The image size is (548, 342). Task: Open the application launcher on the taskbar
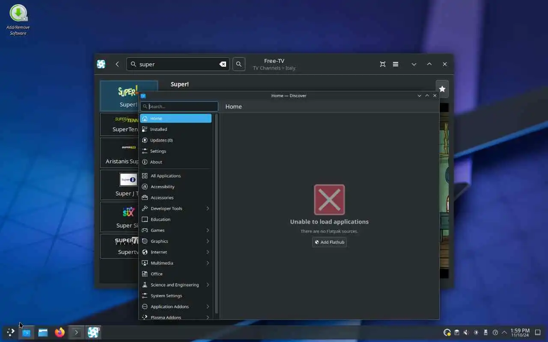[10, 332]
